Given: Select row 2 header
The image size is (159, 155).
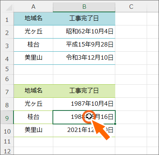Looking at the screenshot, I should click(x=7, y=32).
